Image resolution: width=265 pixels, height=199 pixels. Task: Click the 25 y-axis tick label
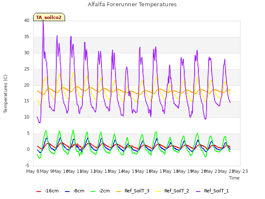click(26, 69)
